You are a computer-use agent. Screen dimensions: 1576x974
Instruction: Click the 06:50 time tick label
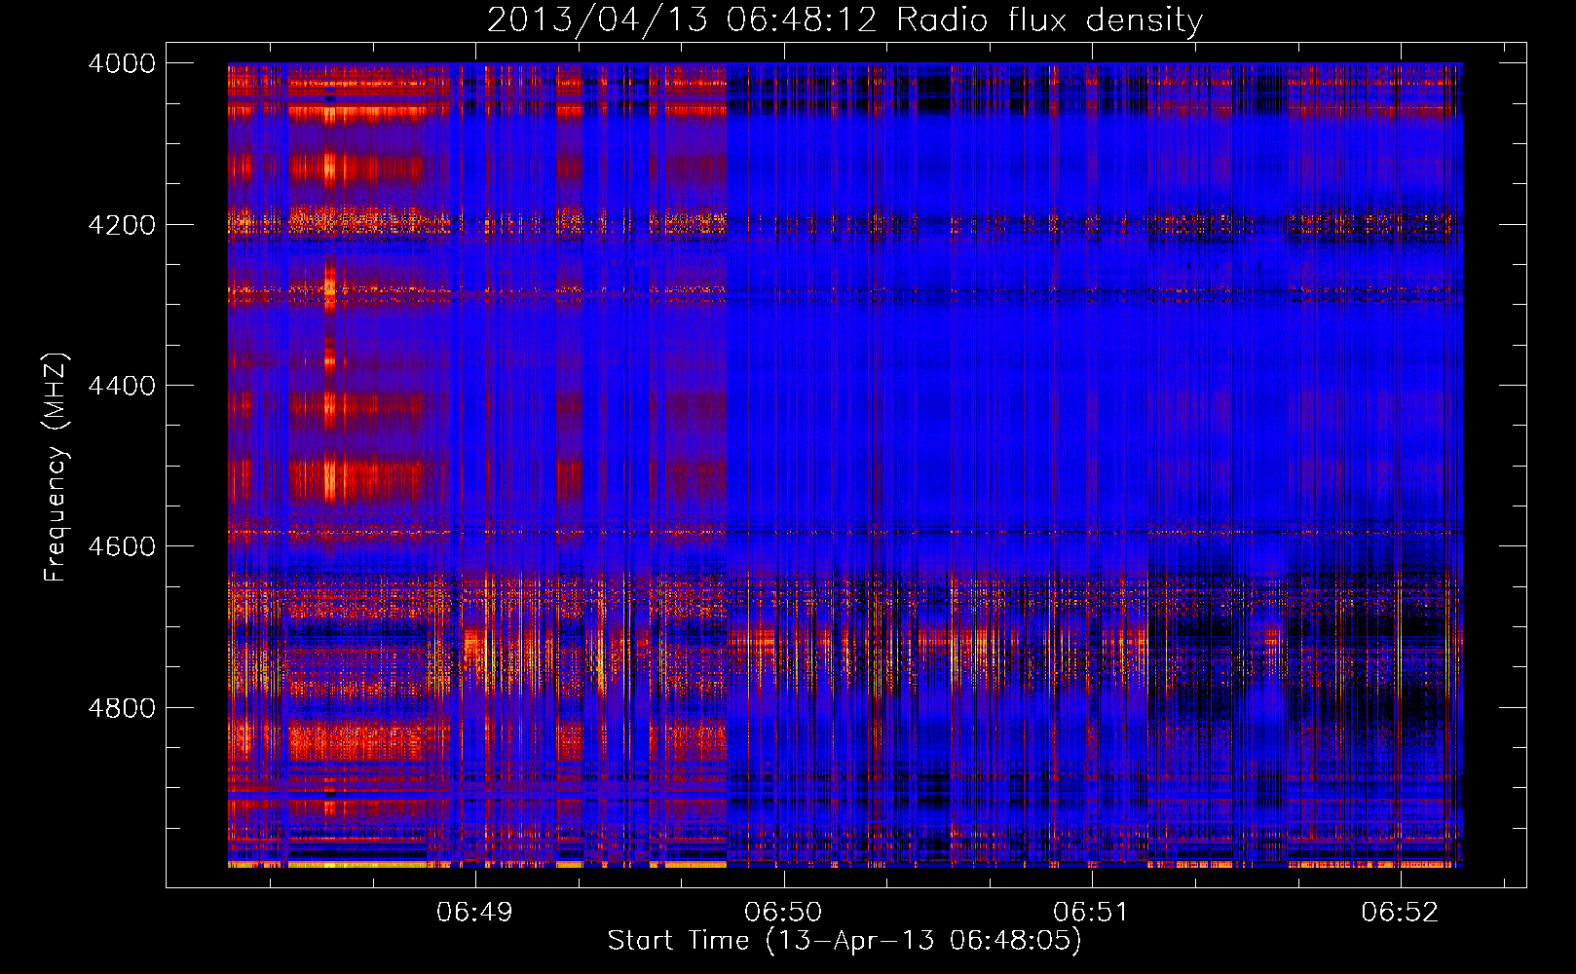click(783, 913)
